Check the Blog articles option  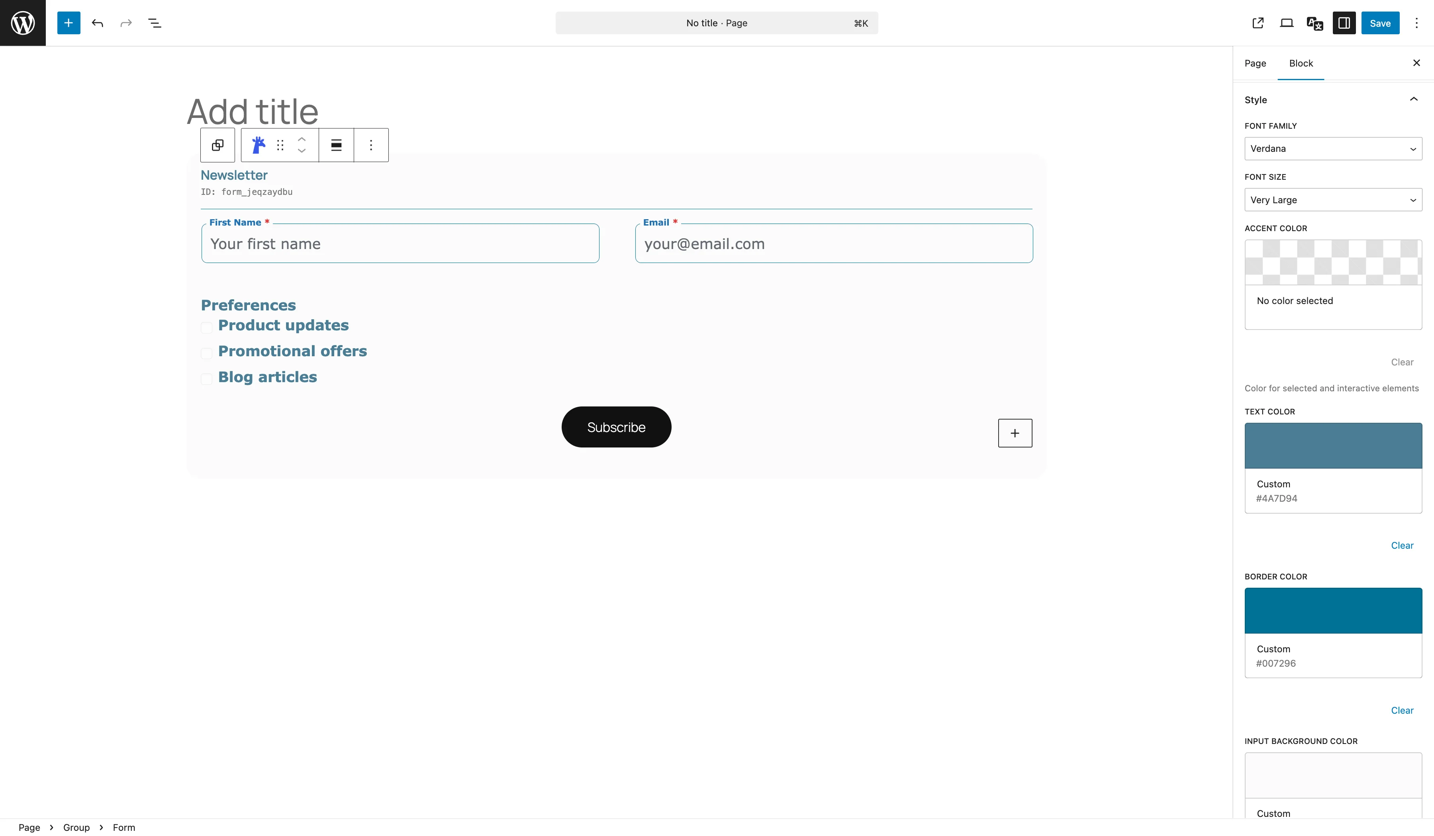(x=207, y=379)
